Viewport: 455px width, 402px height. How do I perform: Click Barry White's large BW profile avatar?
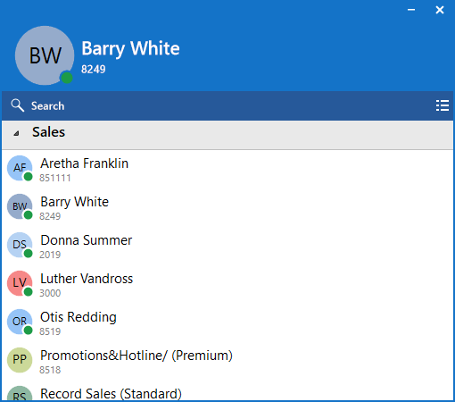45,55
